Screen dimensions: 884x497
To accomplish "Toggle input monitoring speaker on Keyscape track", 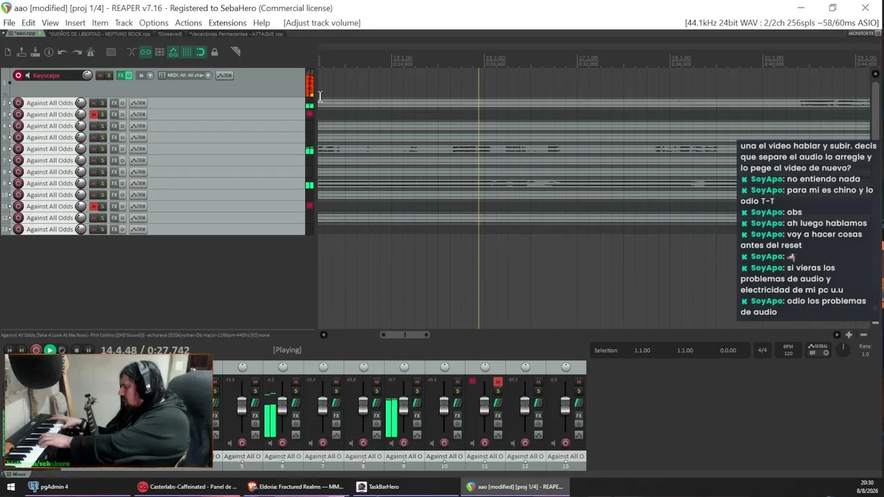I will (x=28, y=75).
